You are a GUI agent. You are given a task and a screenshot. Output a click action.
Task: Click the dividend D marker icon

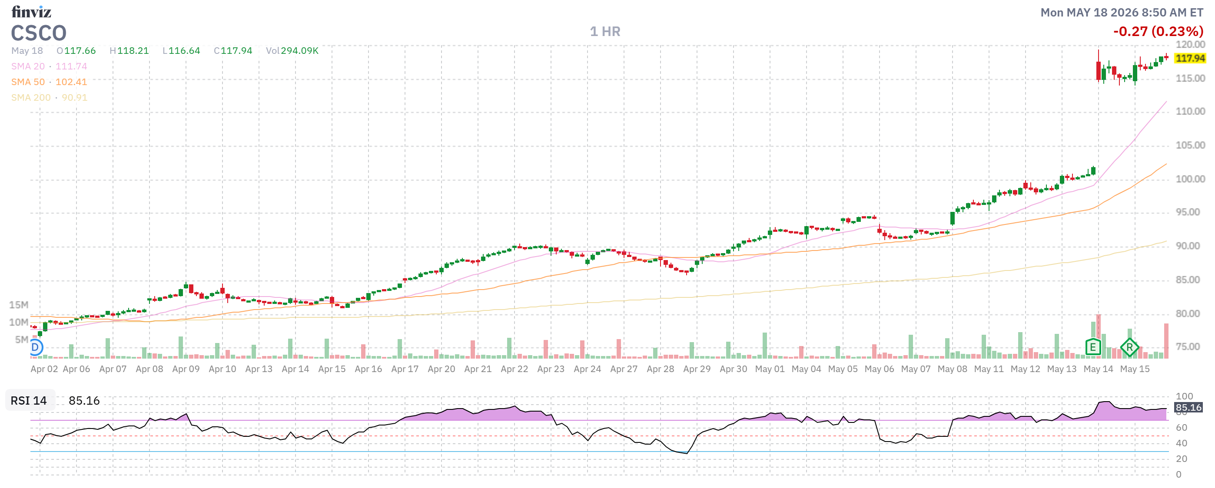35,348
